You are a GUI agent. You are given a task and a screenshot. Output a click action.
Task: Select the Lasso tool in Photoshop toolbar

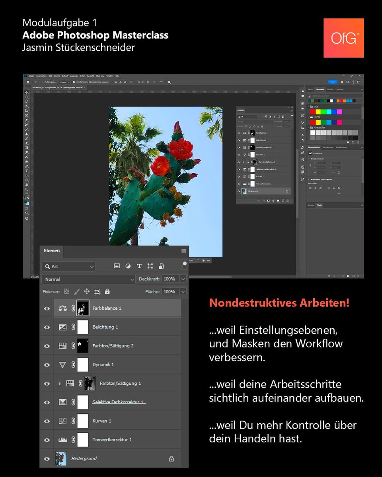click(26, 101)
